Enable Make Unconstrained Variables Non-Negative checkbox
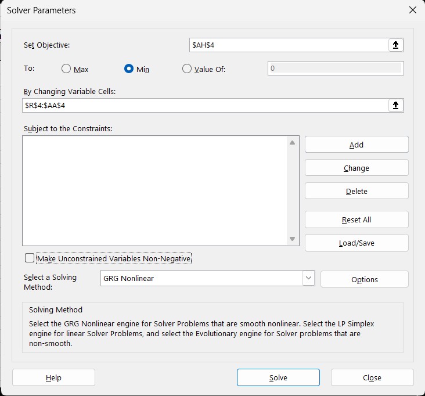Viewport: 425px width, 396px height. coord(30,258)
